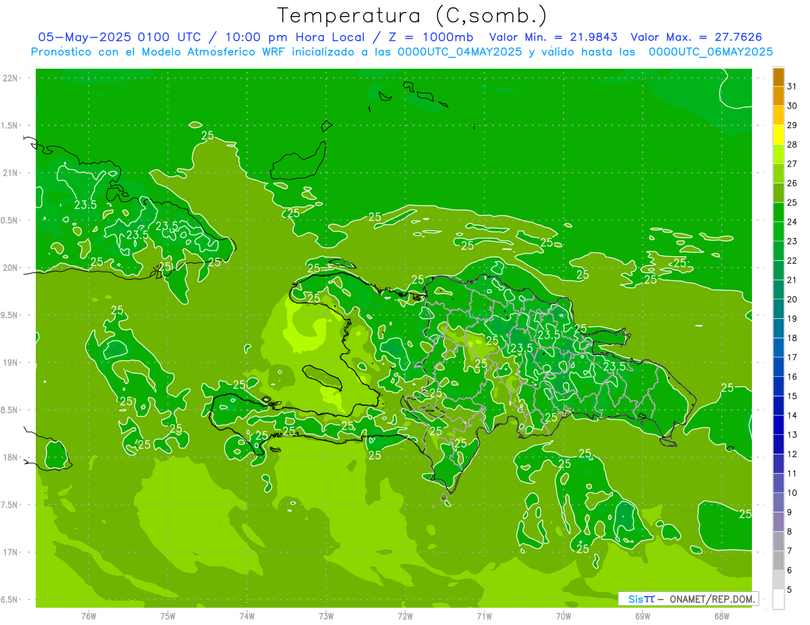810x625 pixels.
Task: Click the 76W longitude axis label
Action: pyautogui.click(x=88, y=616)
